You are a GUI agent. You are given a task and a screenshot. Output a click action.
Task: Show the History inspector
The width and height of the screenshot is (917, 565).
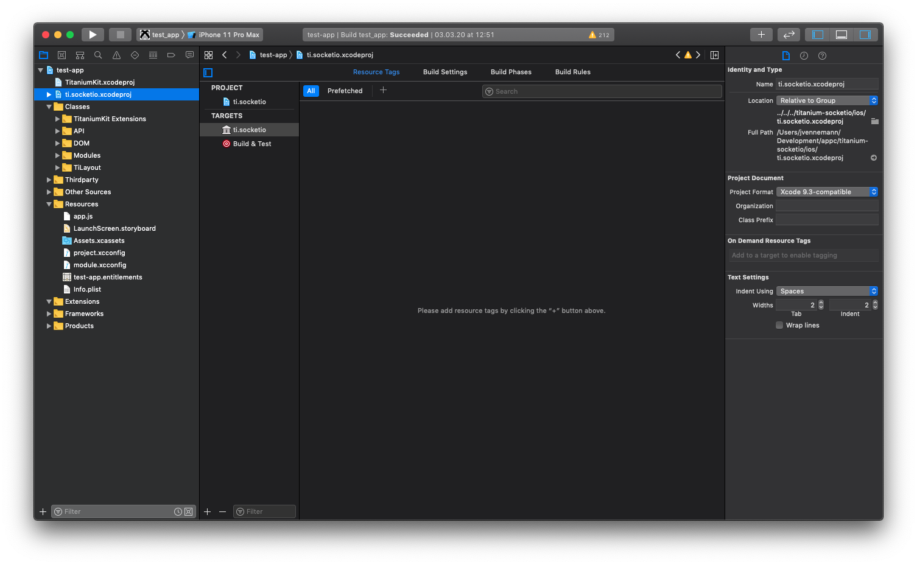click(x=804, y=55)
